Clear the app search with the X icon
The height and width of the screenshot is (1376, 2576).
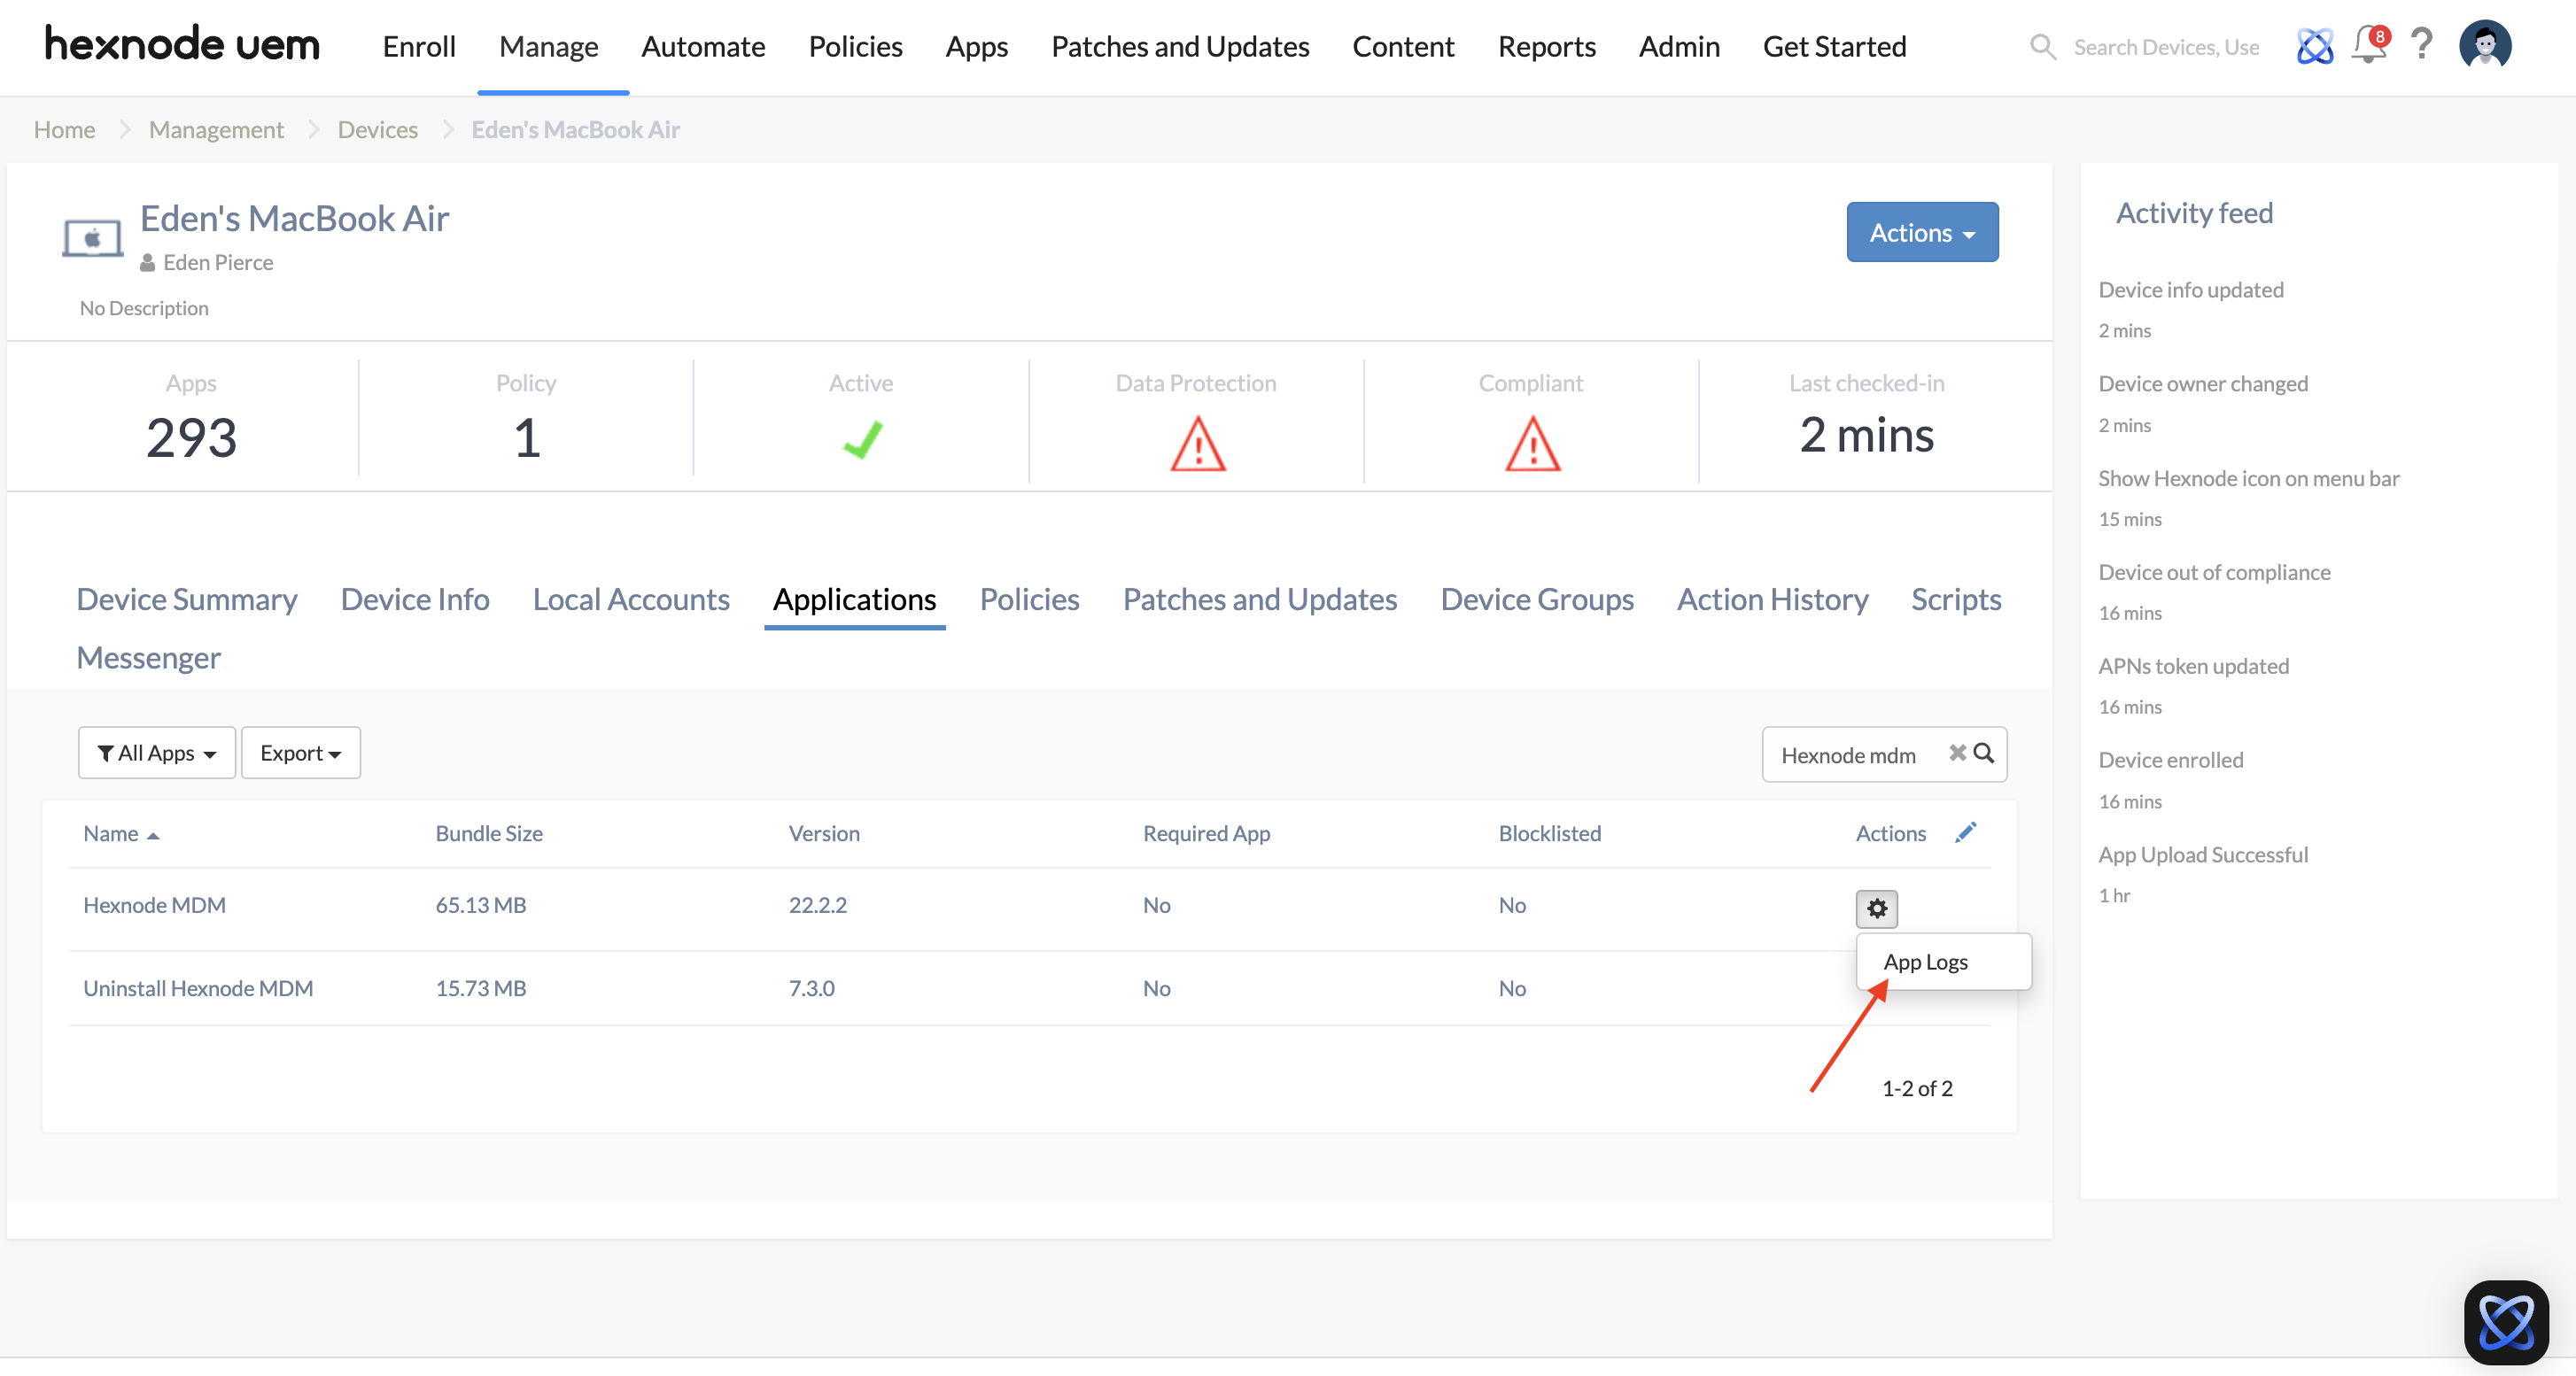pyautogui.click(x=1957, y=754)
